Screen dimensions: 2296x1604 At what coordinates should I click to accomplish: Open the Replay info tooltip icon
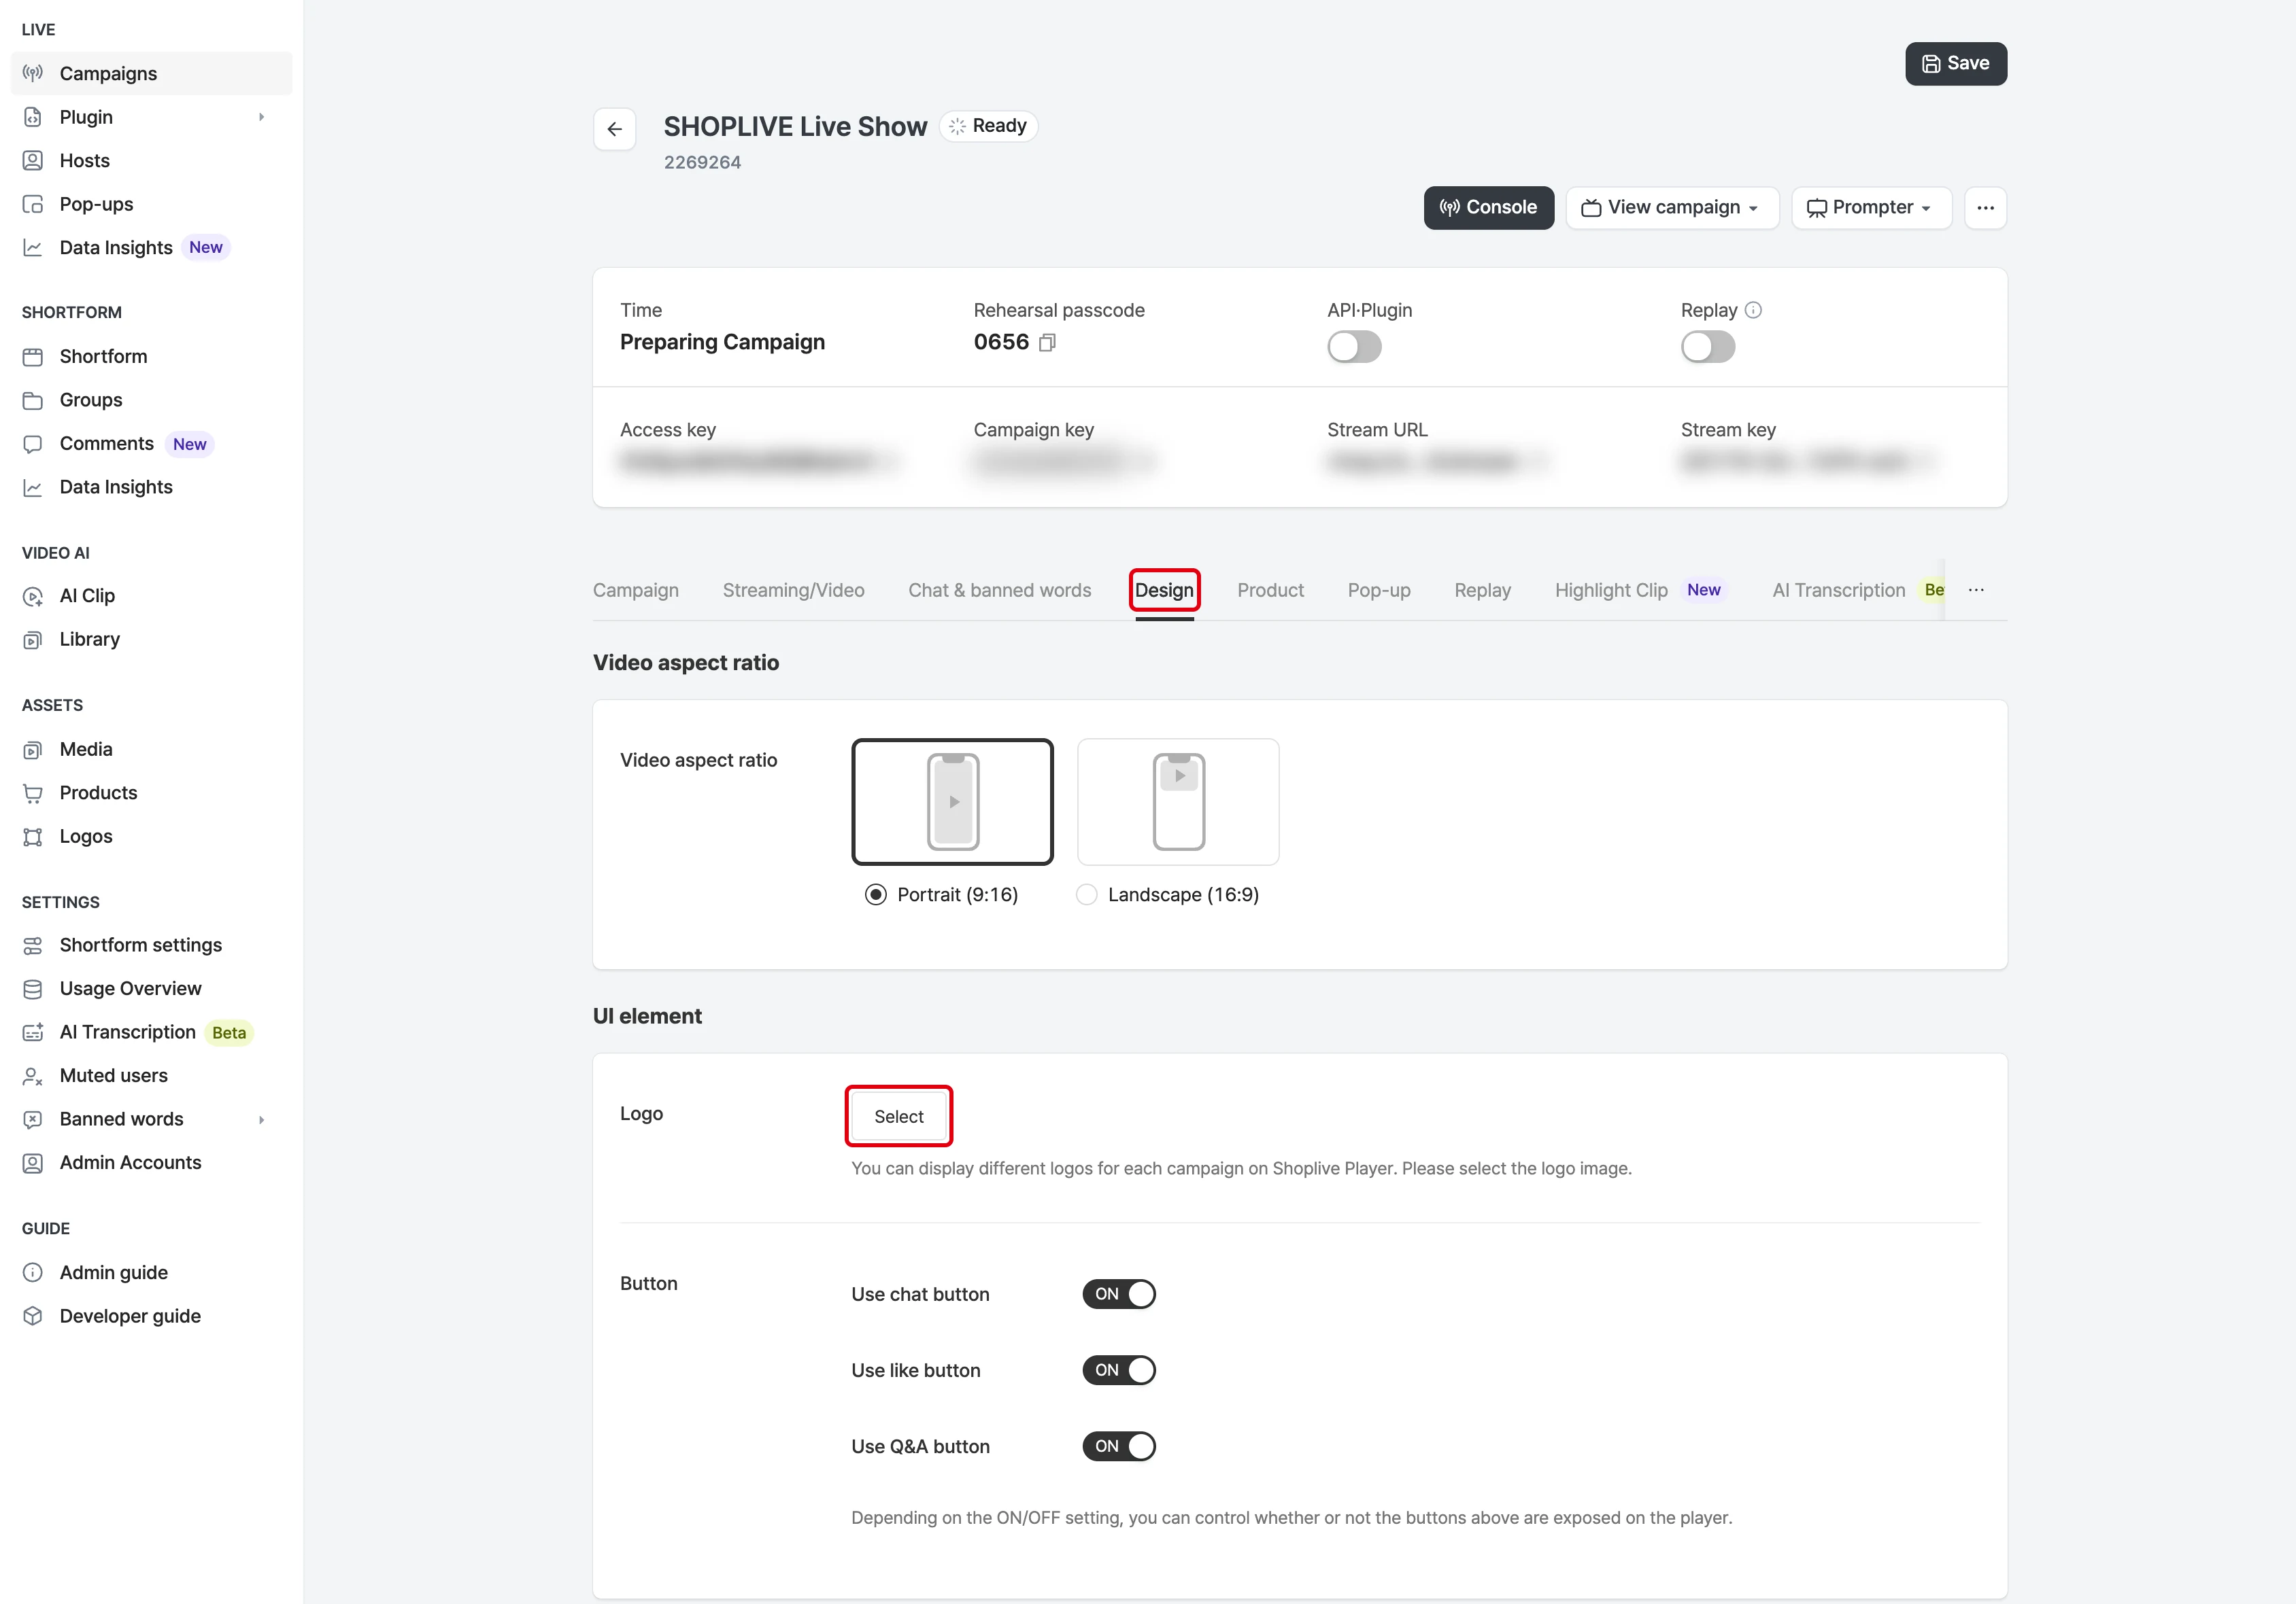coord(1753,310)
